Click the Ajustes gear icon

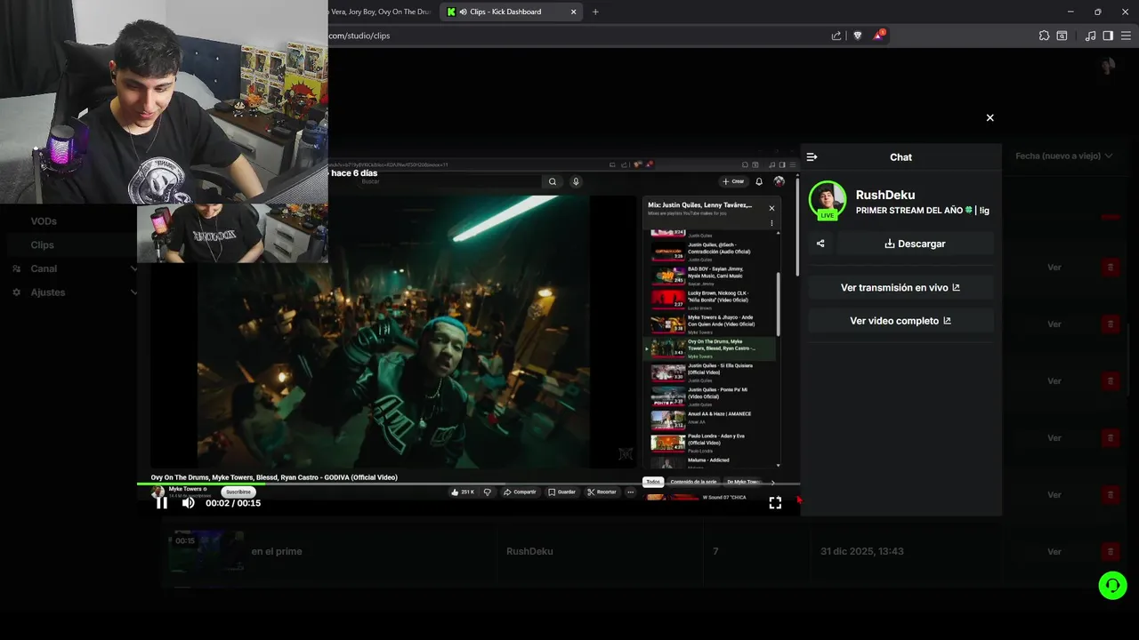coord(16,292)
